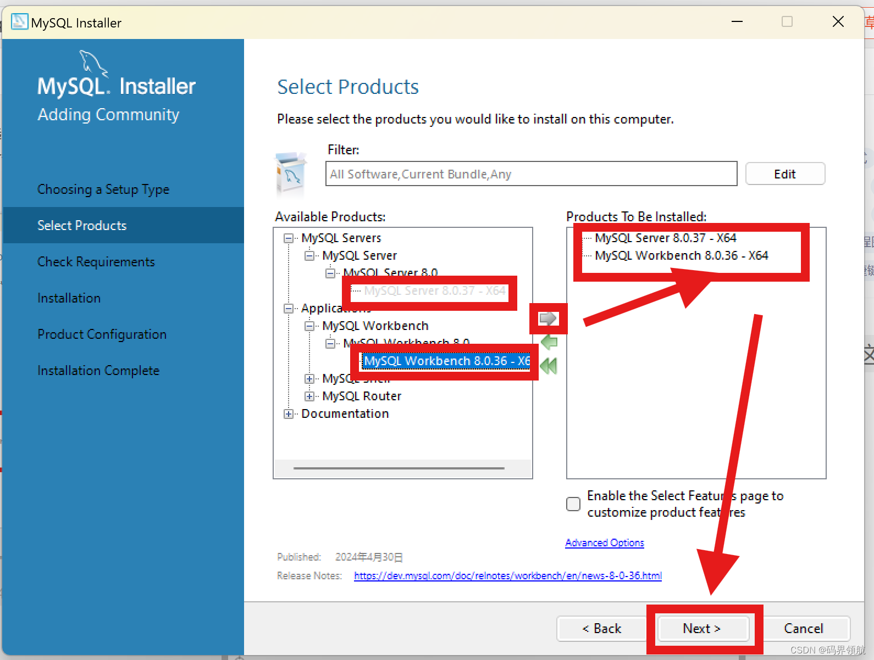The height and width of the screenshot is (660, 874).
Task: Click the < Back button
Action: (601, 628)
